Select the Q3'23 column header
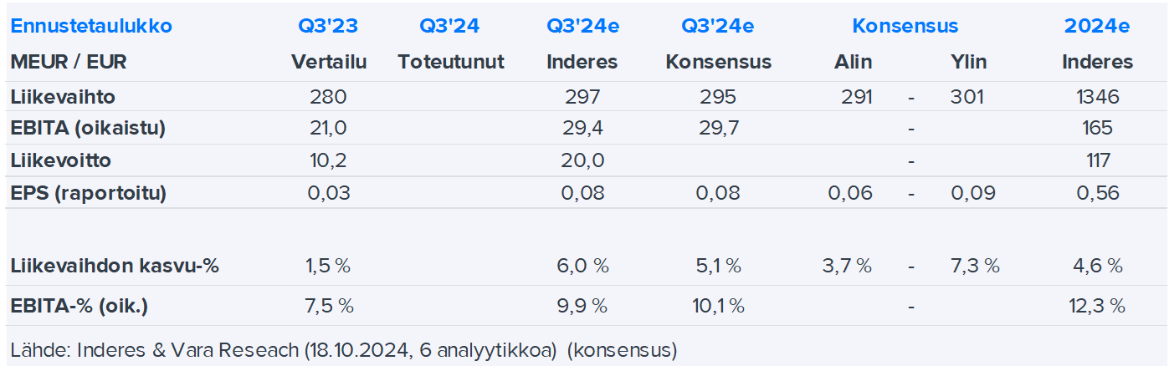This screenshot has height=371, width=1169. (x=328, y=26)
